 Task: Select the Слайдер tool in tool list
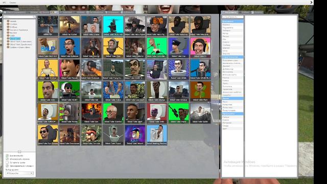point(226,45)
